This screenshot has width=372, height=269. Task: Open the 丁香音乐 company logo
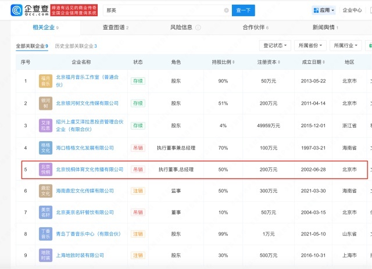click(45, 234)
